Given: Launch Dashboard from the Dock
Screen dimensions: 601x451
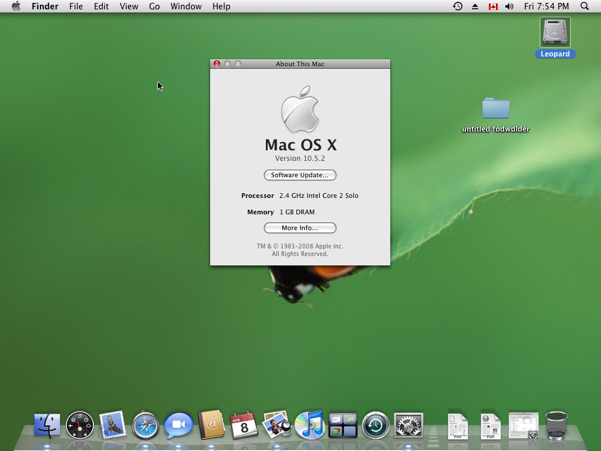Looking at the screenshot, I should click(x=80, y=425).
